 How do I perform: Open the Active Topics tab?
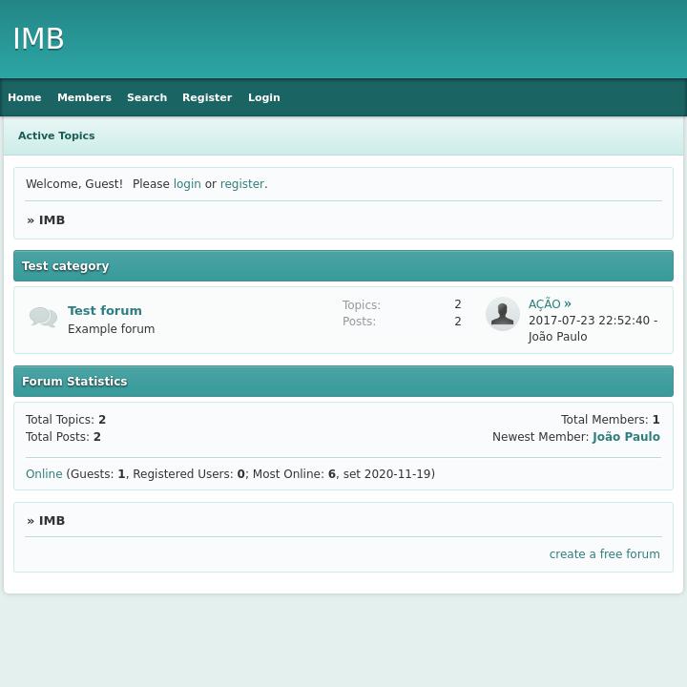click(x=56, y=135)
